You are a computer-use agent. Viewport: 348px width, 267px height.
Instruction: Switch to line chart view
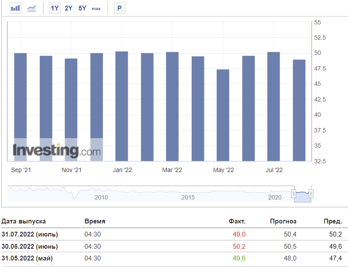click(x=31, y=8)
